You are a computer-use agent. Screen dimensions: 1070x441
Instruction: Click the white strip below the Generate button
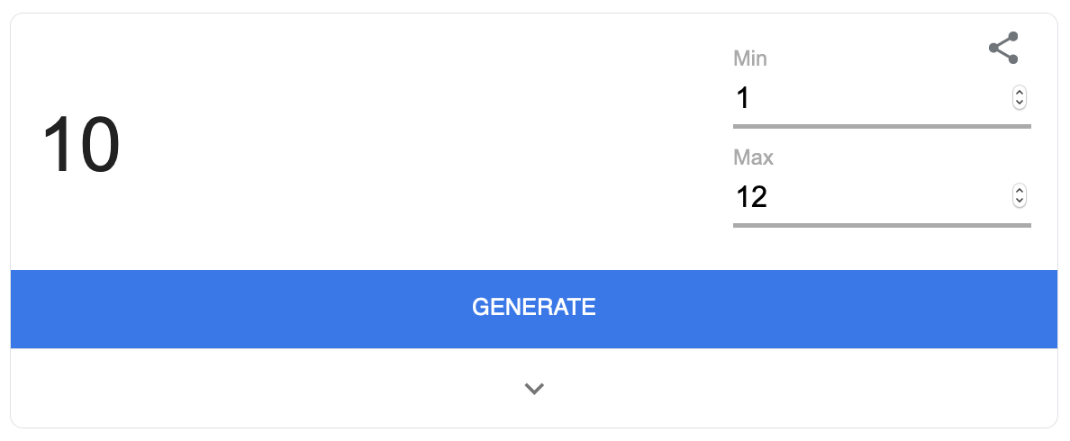[533, 388]
